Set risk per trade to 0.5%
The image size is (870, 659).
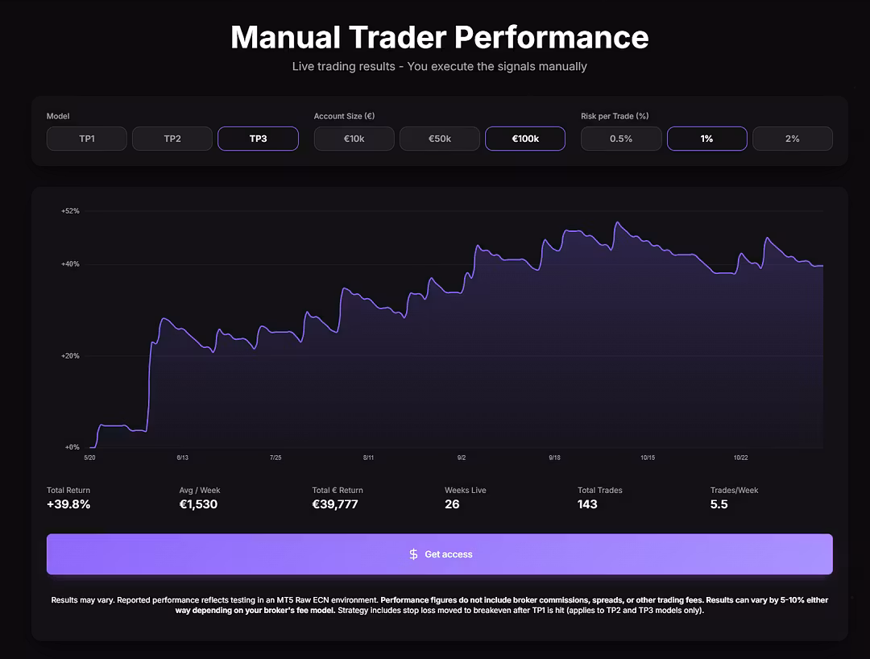click(x=621, y=139)
